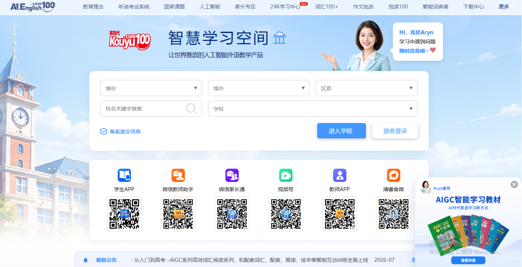This screenshot has height=267, width=522.
Task: Click the 最新公告 label
Action: pos(106,260)
